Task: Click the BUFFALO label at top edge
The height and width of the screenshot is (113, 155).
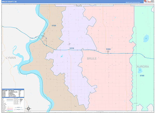Action: (x=76, y=5)
